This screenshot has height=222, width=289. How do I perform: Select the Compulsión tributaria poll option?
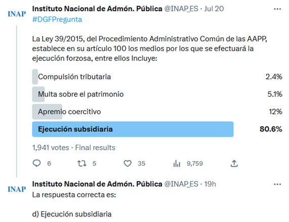pos(157,77)
